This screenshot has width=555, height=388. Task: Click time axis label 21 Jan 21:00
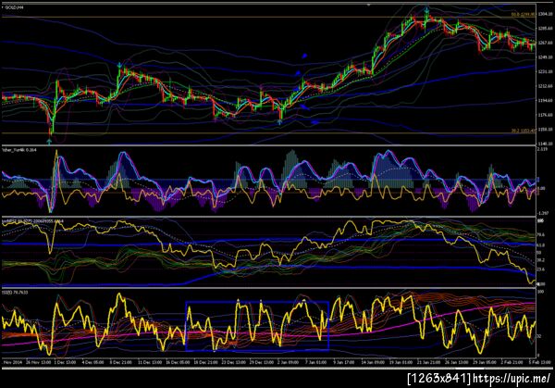coord(428,362)
